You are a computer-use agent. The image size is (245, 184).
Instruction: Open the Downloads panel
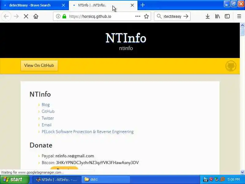(x=208, y=16)
